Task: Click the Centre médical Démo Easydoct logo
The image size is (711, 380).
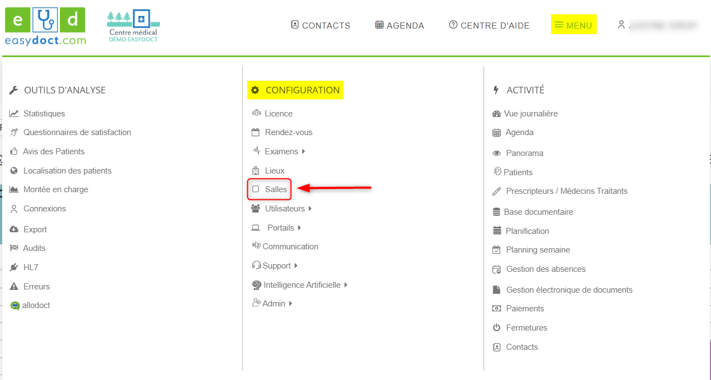Action: point(133,26)
